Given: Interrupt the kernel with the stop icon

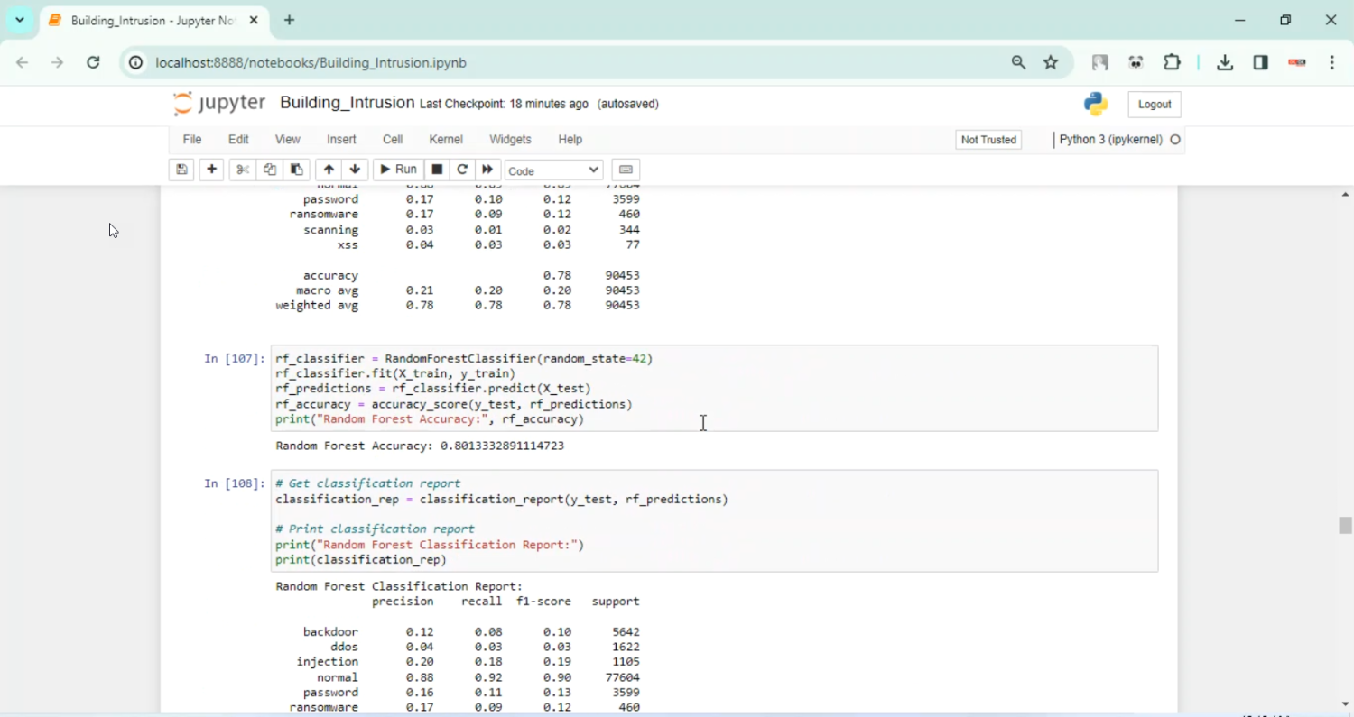Looking at the screenshot, I should [x=437, y=170].
